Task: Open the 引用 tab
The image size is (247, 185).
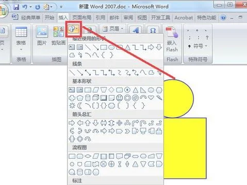Action: point(101,17)
